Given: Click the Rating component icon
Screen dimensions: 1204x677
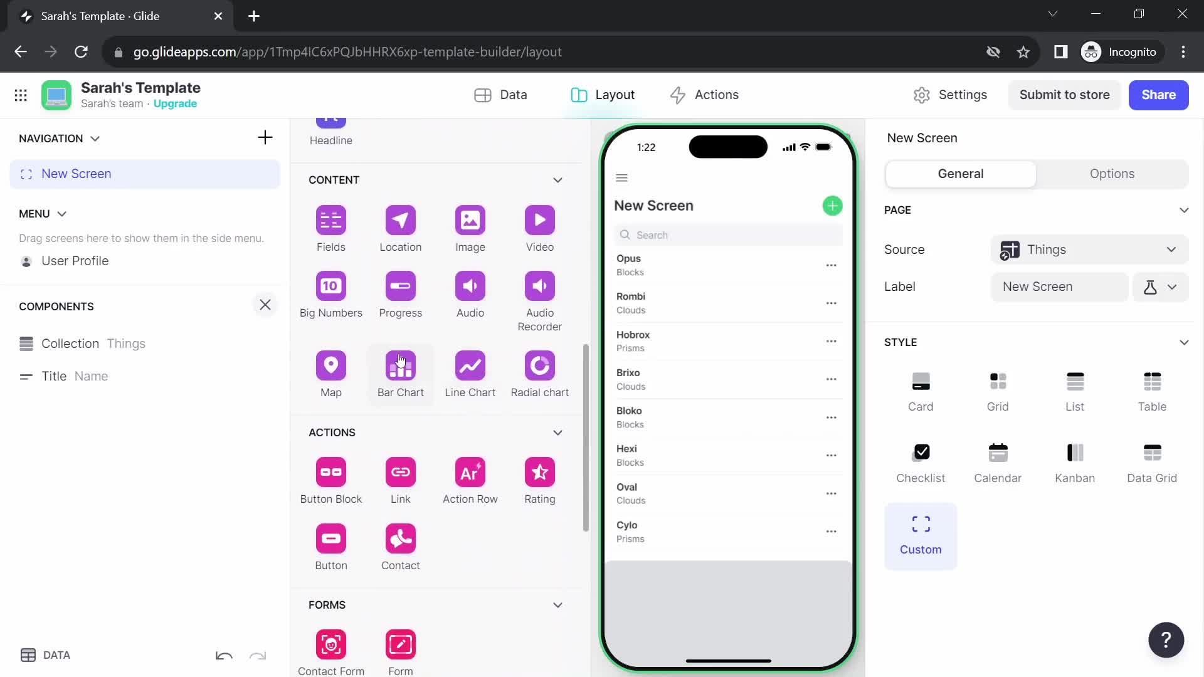Looking at the screenshot, I should 540,472.
